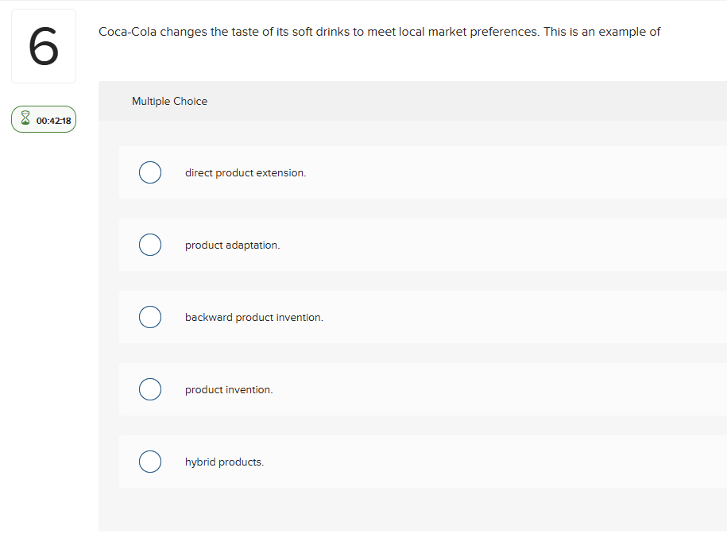Viewport: 727px width, 545px height.
Task: Click the gray Multiple Choice header bar
Action: [397, 101]
